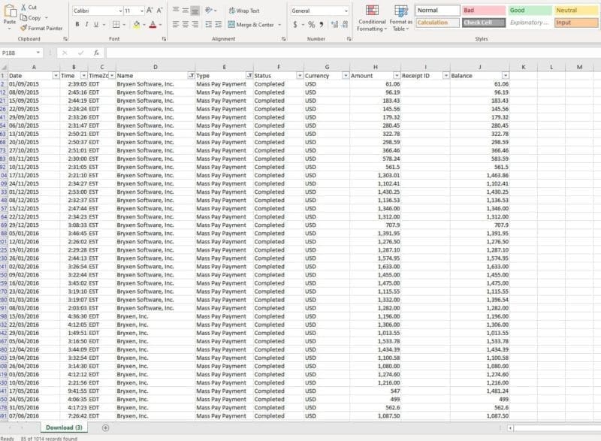Apply Normal cell style
This screenshot has height=441, width=601.
click(437, 11)
